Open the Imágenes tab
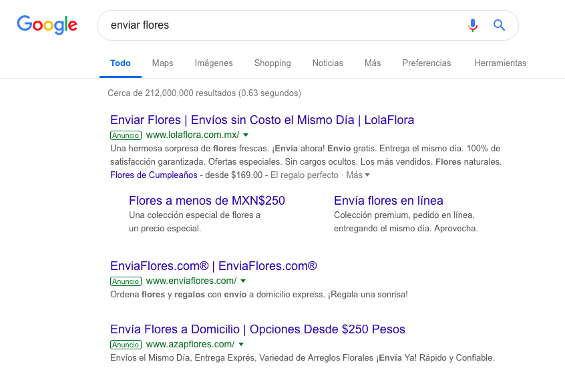This screenshot has height=378, width=565. click(x=214, y=63)
